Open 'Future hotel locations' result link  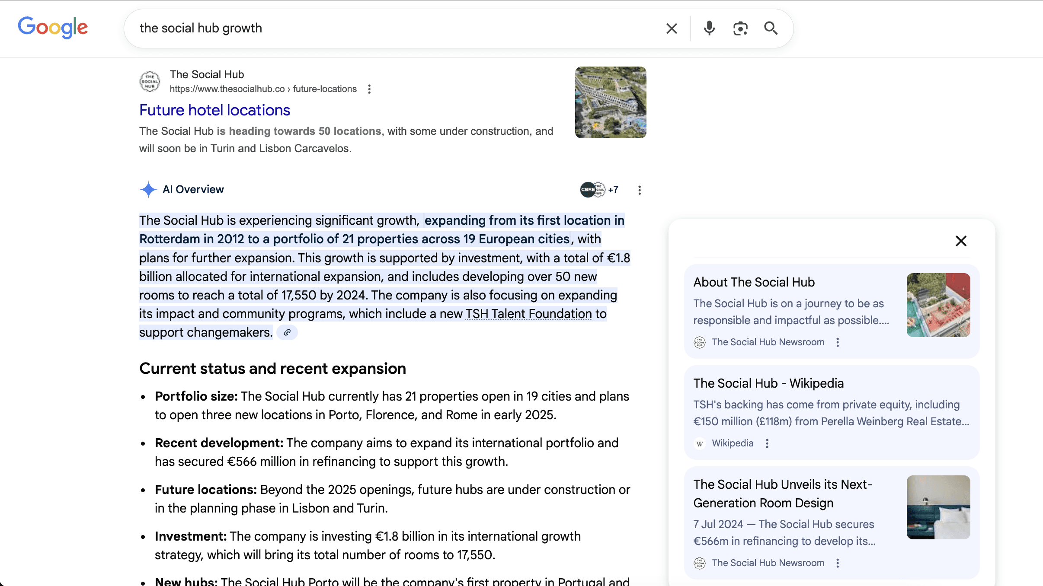[x=214, y=110]
